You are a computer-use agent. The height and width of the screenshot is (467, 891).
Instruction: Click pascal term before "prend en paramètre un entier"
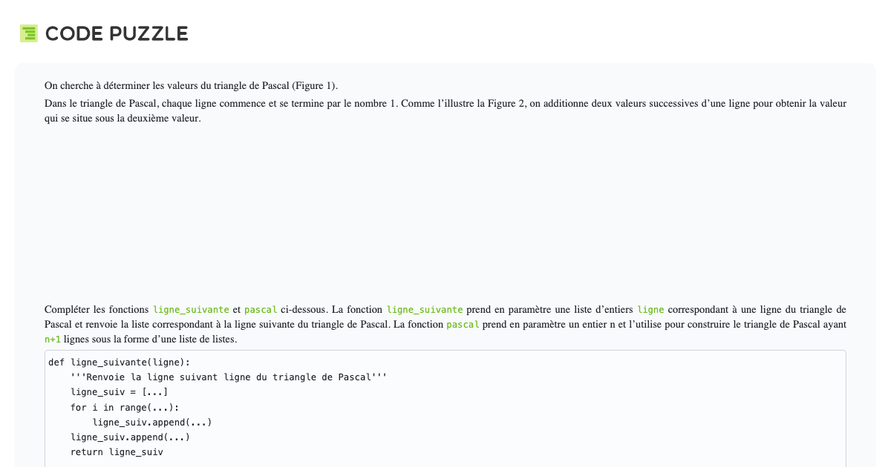[463, 325]
